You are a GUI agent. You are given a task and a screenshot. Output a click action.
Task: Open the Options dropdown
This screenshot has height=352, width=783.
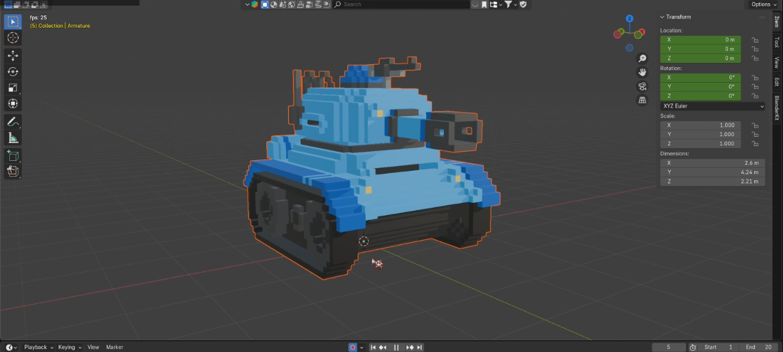coord(763,4)
